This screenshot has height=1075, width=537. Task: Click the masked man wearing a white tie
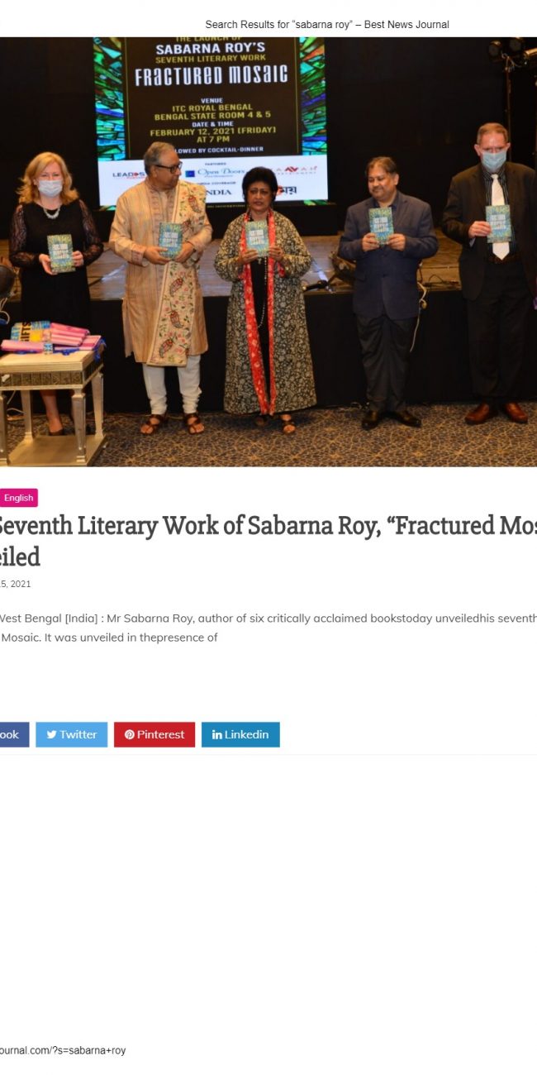tap(491, 273)
